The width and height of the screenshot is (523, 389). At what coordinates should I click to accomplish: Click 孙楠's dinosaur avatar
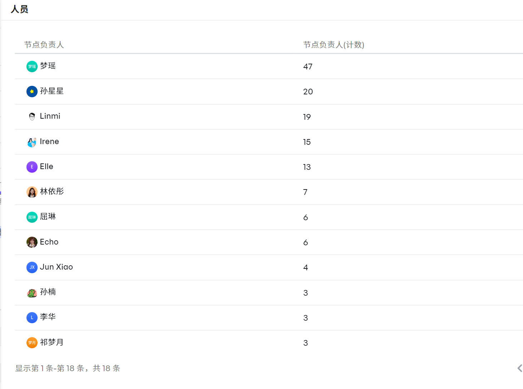(x=32, y=292)
